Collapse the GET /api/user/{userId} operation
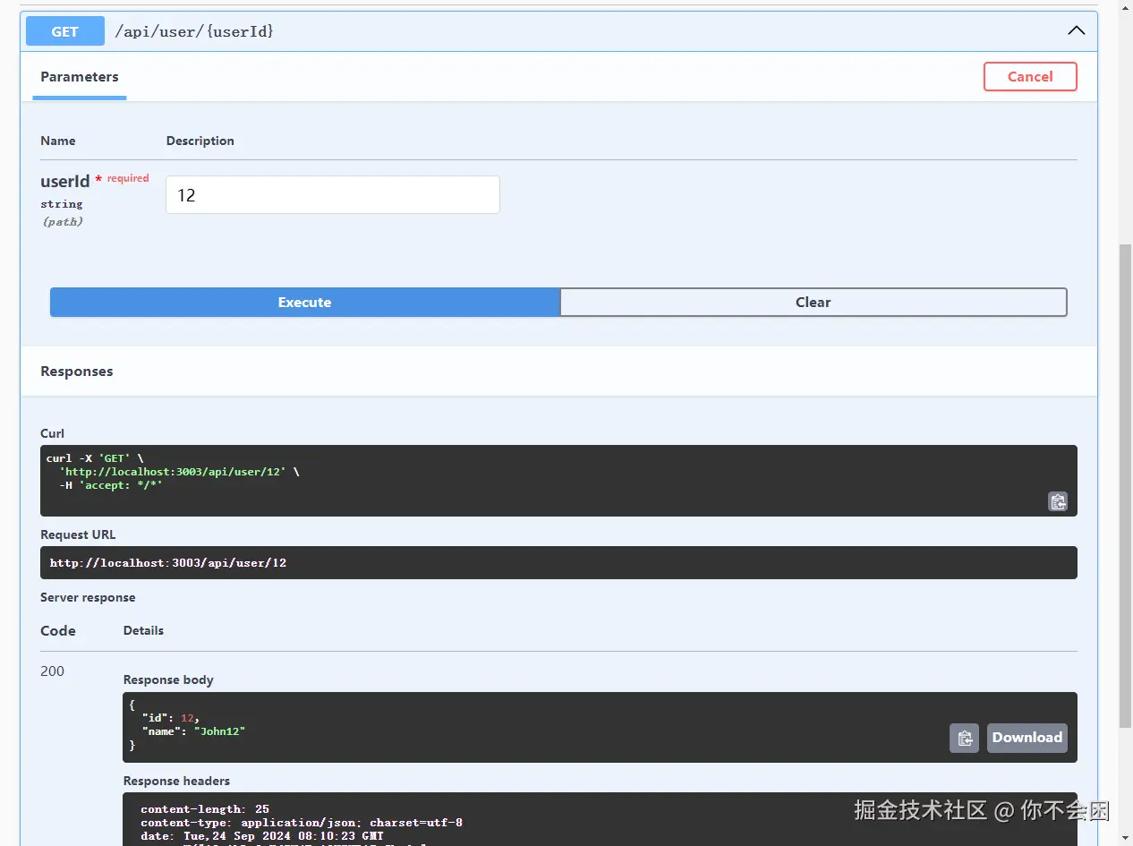This screenshot has width=1133, height=846. (1076, 30)
